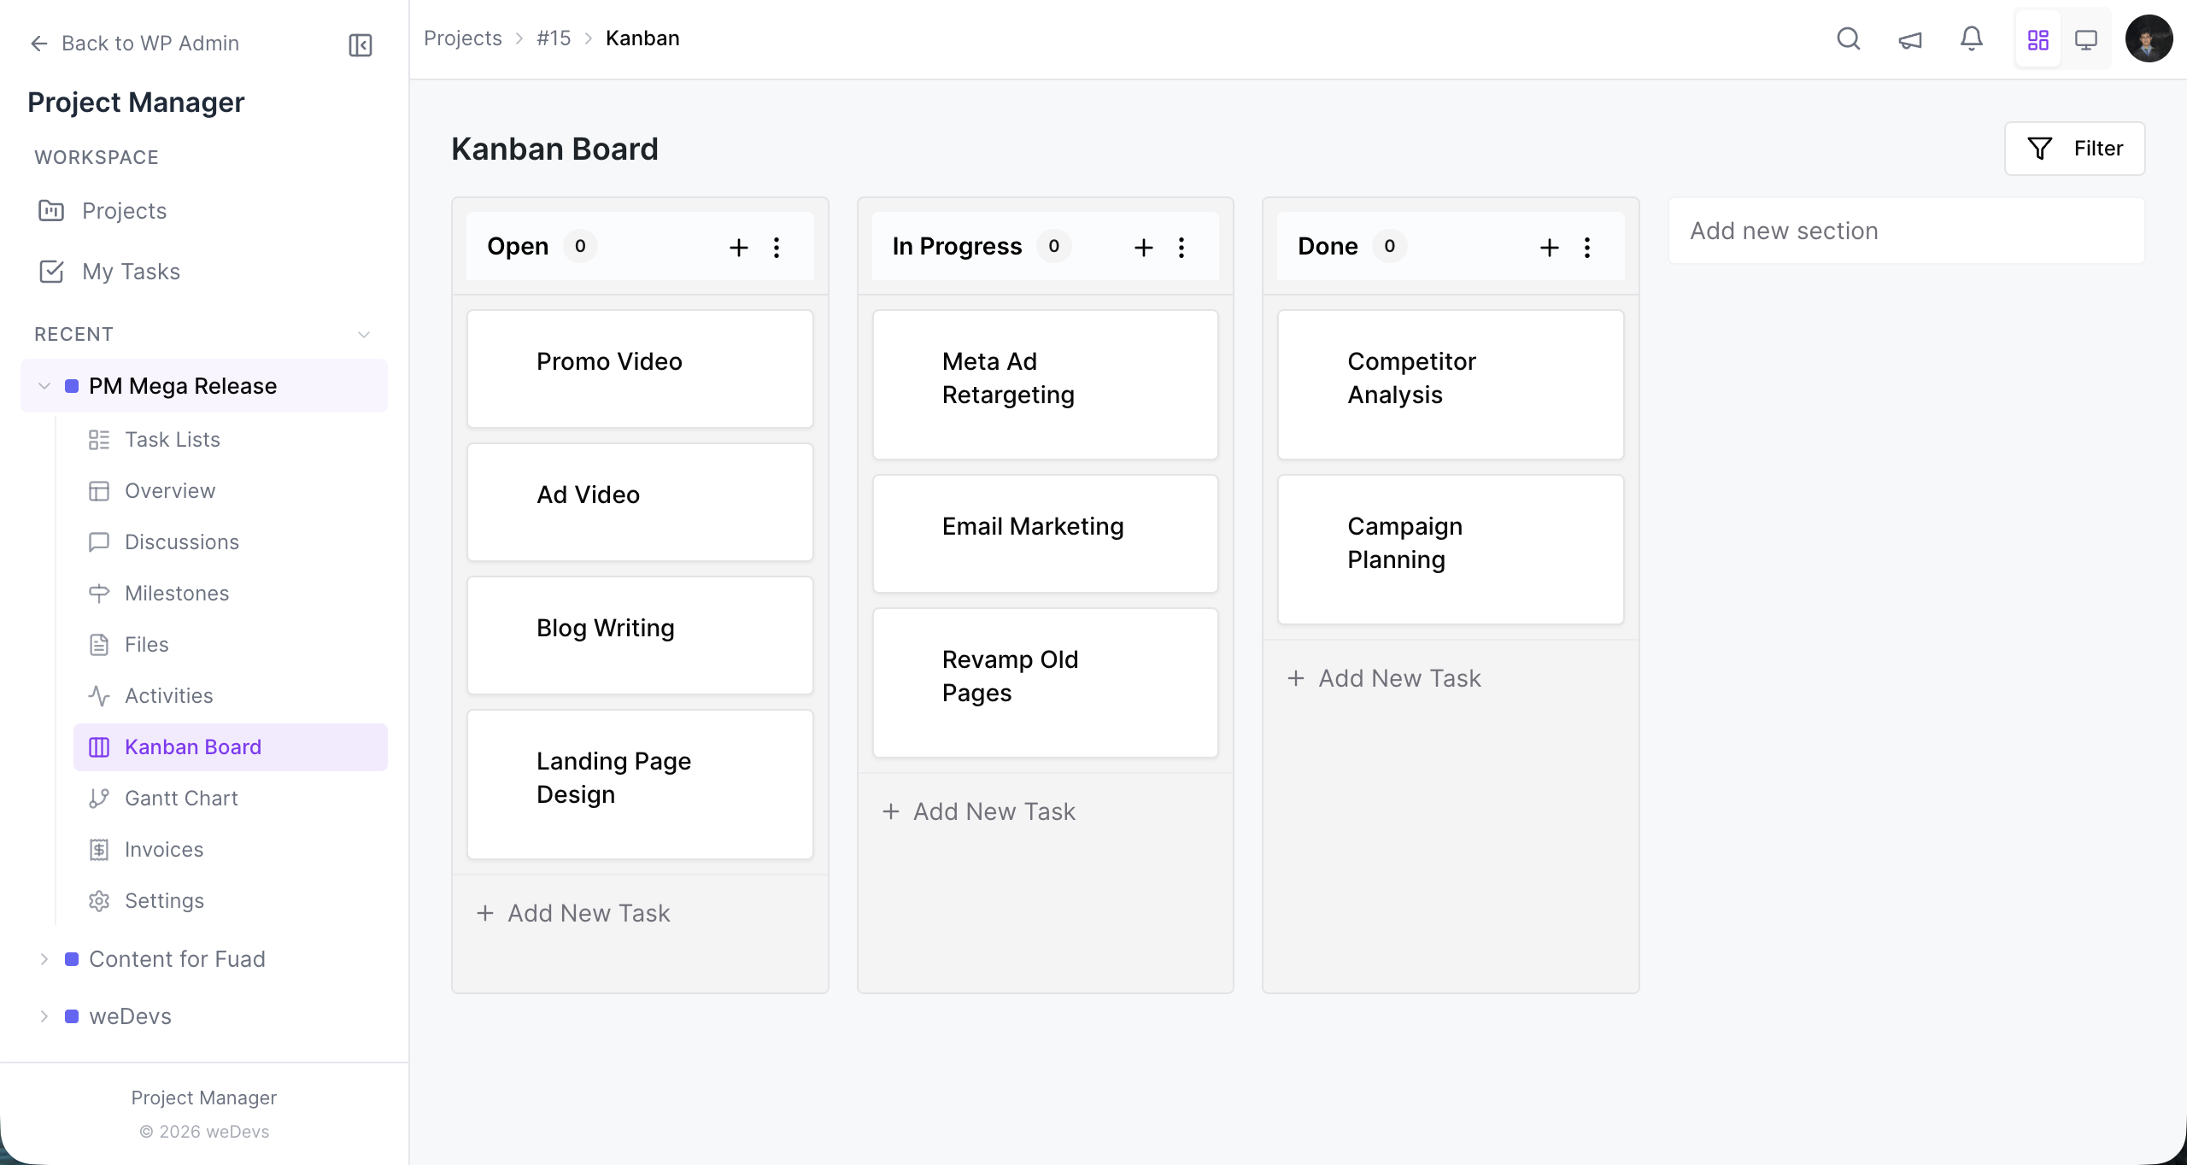The height and width of the screenshot is (1165, 2187).
Task: Click the fullscreen monitor icon in top bar
Action: [x=2085, y=38]
